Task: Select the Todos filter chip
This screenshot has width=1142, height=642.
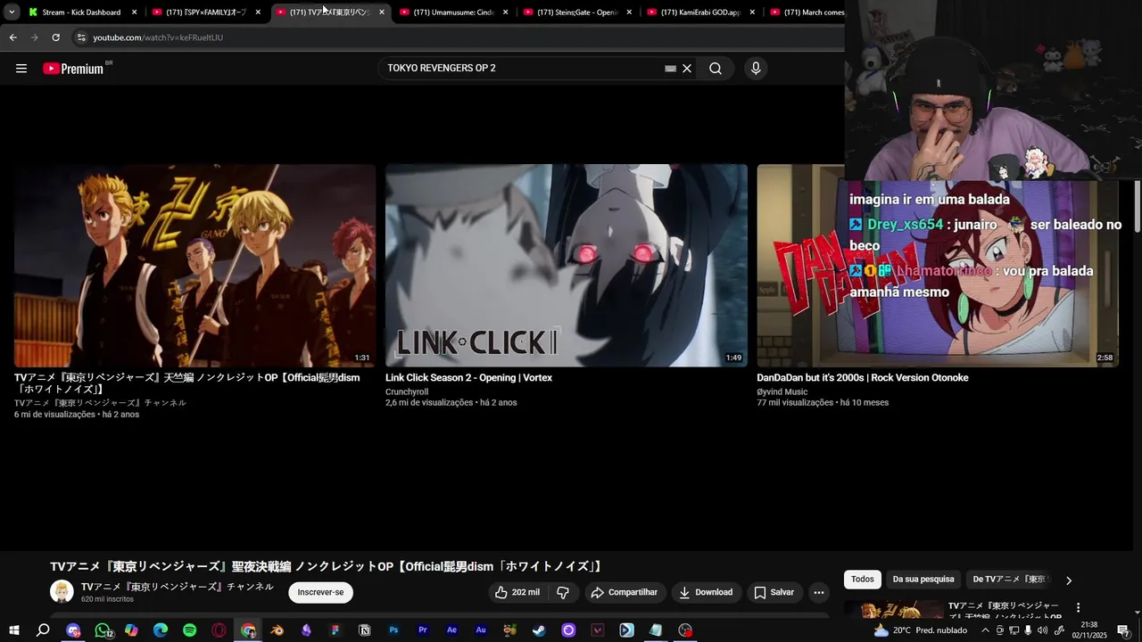Action: coord(863,580)
